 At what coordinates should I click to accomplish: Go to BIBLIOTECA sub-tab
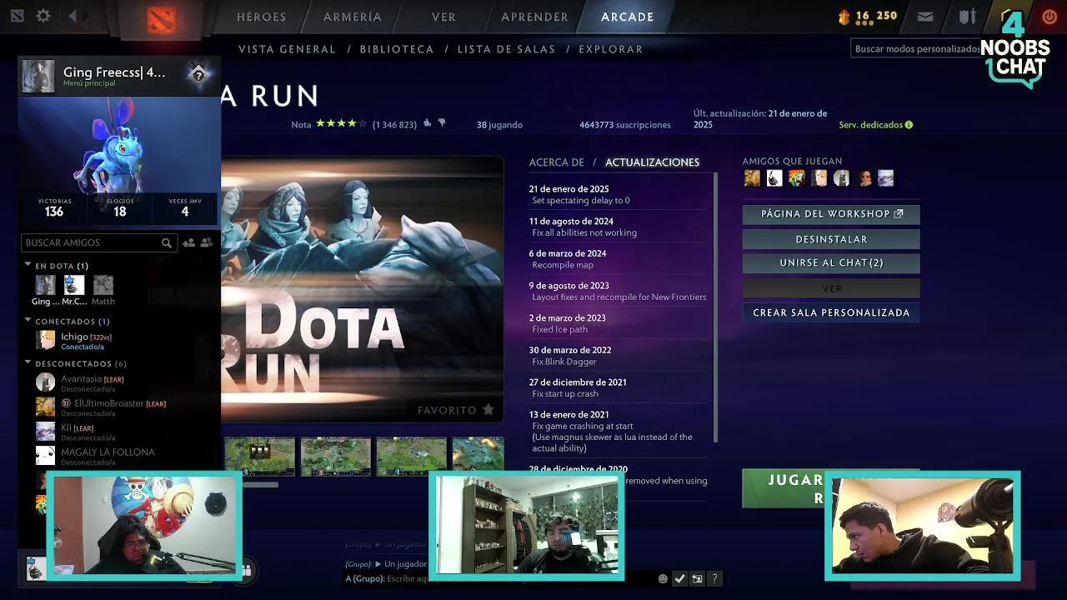pos(397,49)
